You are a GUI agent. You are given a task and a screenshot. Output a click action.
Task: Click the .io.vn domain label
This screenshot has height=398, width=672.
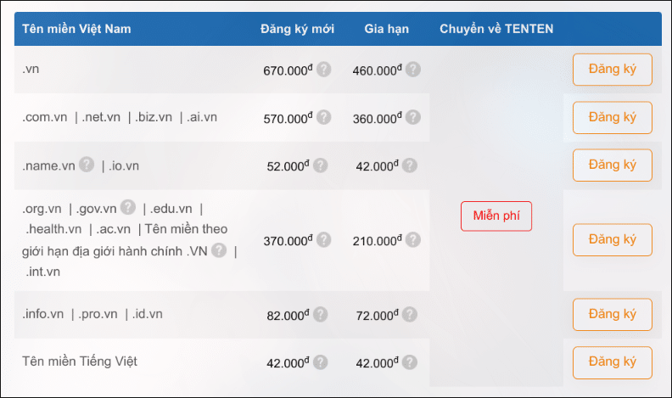tap(124, 165)
